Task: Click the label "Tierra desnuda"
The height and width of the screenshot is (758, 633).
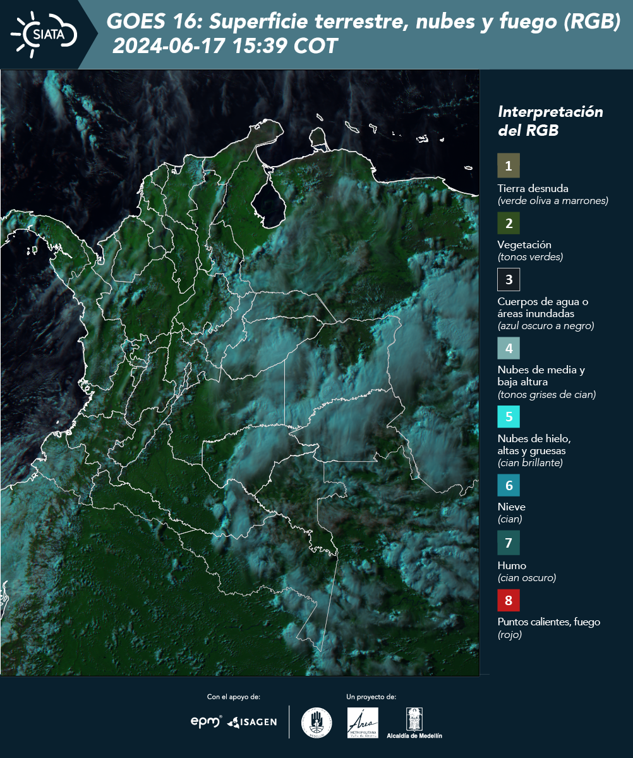Action: point(533,188)
